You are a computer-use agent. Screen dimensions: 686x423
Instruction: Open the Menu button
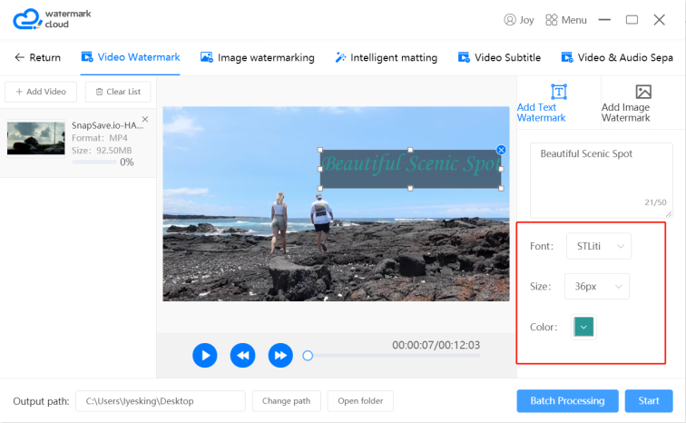(x=566, y=20)
